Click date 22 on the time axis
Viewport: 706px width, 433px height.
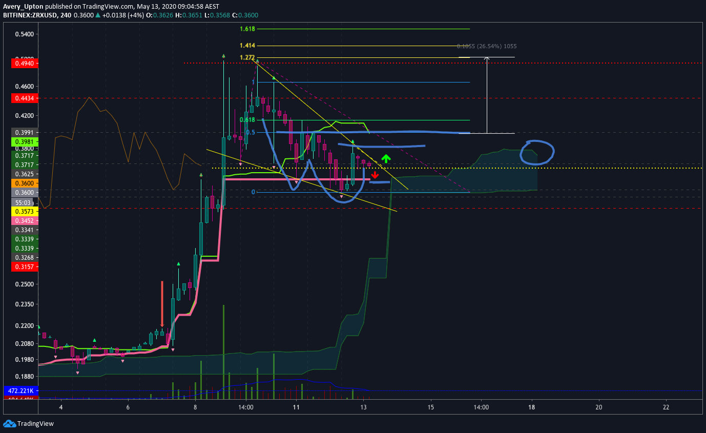666,407
